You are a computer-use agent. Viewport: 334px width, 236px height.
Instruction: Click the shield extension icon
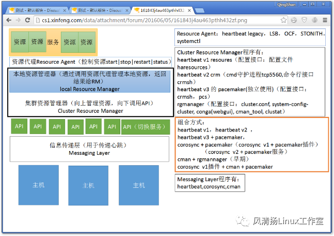pos(305,20)
